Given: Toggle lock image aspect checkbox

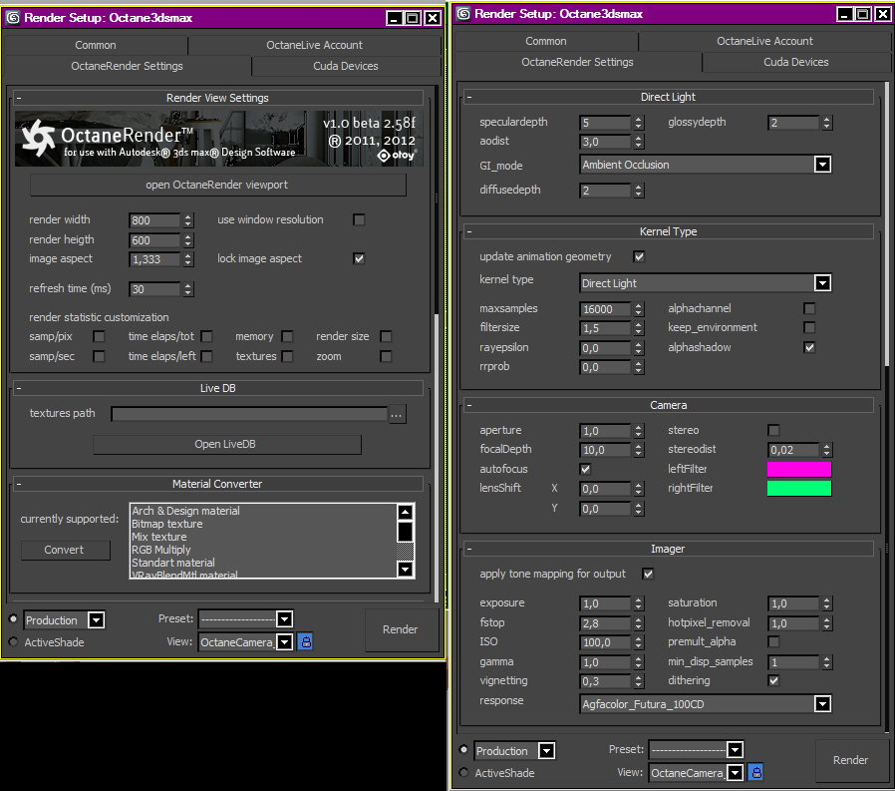Looking at the screenshot, I should tap(359, 258).
